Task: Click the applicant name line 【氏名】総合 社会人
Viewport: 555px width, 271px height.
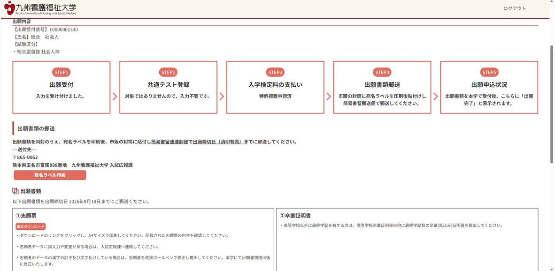Action: coord(35,37)
